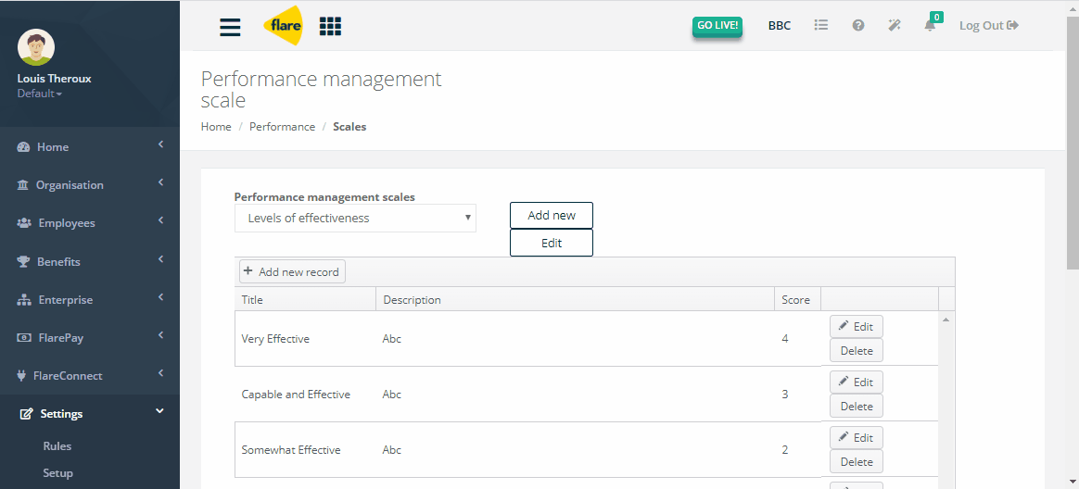Click the Enterprise hierarchy icon

[24, 300]
